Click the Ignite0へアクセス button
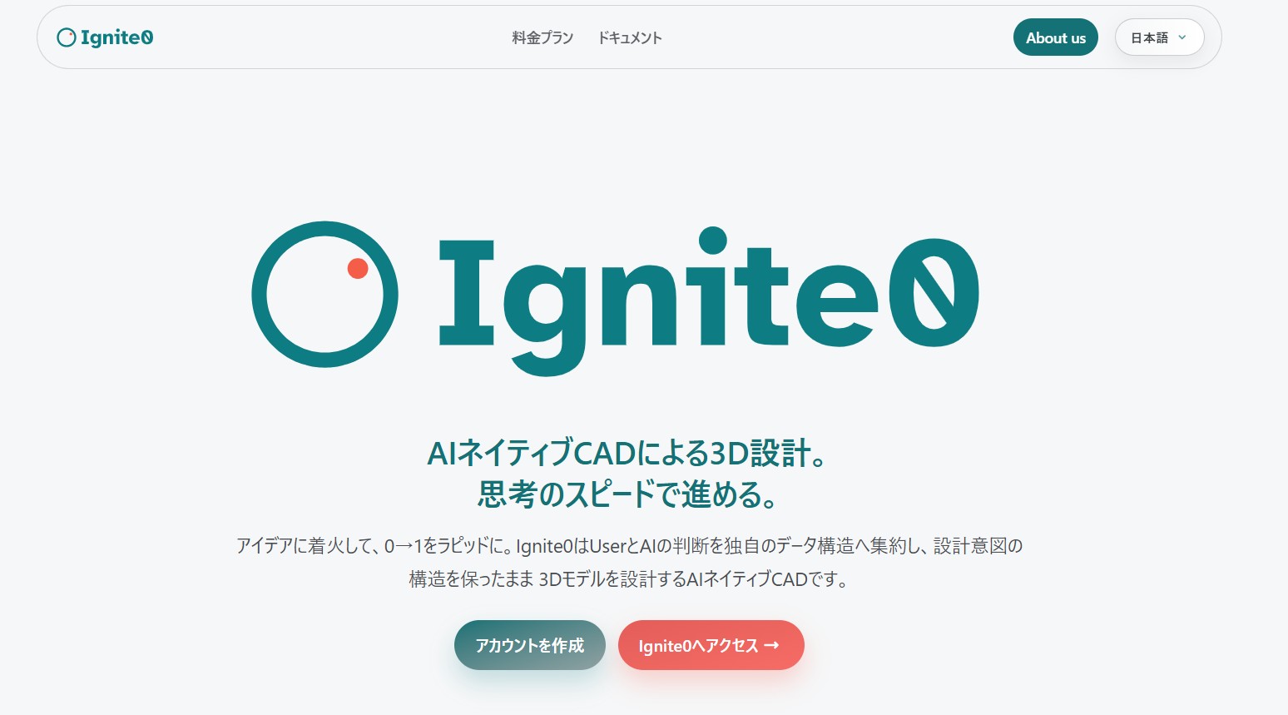This screenshot has width=1288, height=715. click(x=711, y=645)
